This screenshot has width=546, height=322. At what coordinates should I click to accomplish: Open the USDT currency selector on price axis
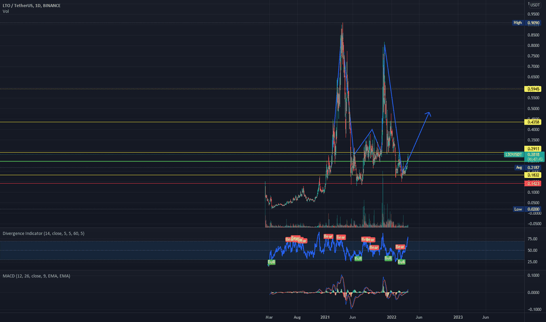tap(534, 5)
